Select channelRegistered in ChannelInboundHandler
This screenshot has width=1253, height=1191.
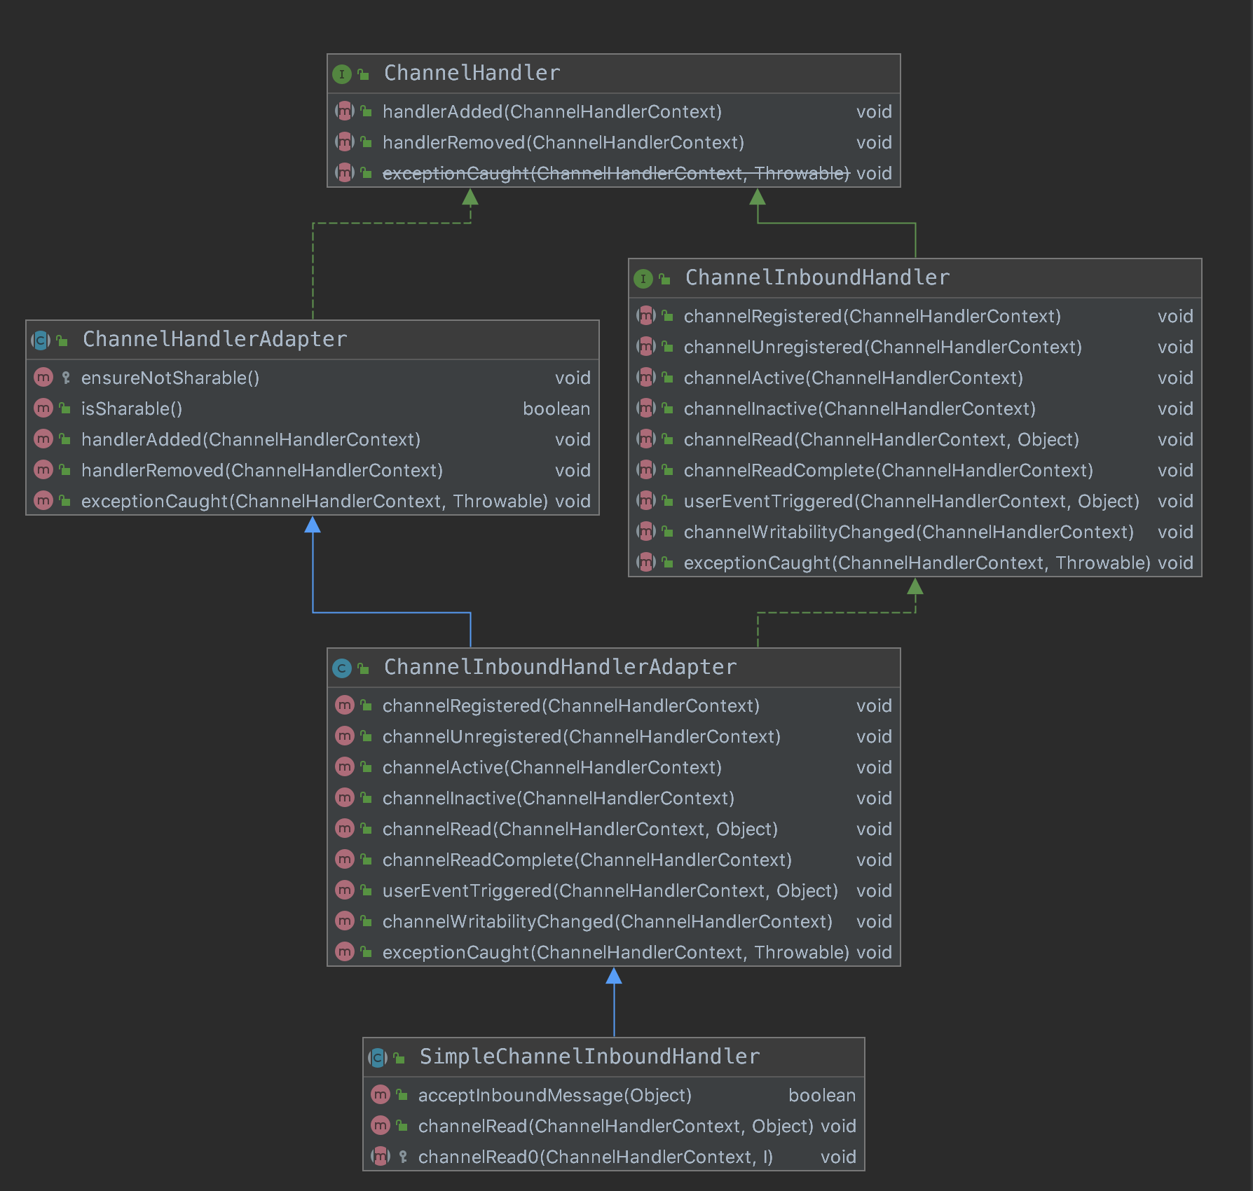click(873, 316)
